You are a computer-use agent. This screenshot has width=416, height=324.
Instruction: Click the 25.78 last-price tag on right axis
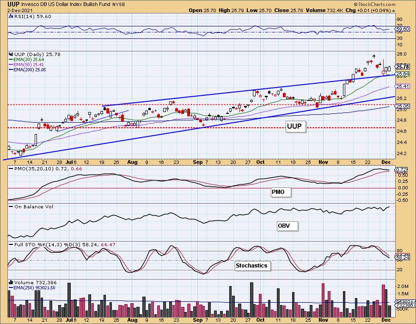point(403,66)
